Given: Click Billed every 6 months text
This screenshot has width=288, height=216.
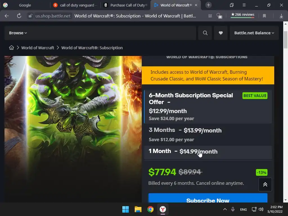Looking at the screenshot, I should pos(196,183).
